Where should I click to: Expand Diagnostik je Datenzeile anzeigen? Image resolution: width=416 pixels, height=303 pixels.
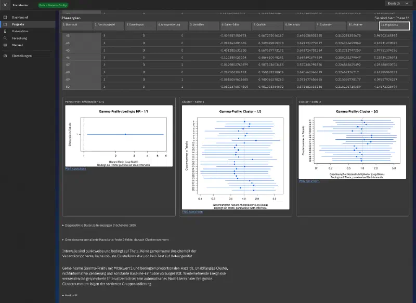[99, 226]
